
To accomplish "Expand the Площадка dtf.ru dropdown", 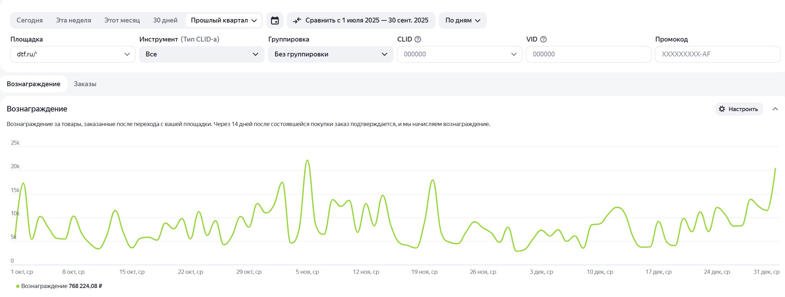I will point(73,54).
